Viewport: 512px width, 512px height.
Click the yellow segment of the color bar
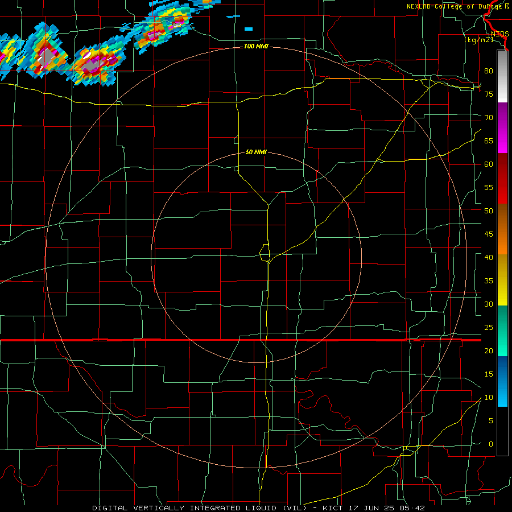tap(502, 280)
